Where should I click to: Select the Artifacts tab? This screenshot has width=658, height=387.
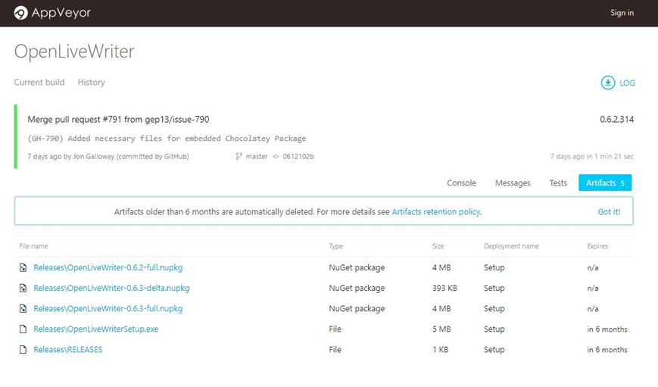coord(605,183)
